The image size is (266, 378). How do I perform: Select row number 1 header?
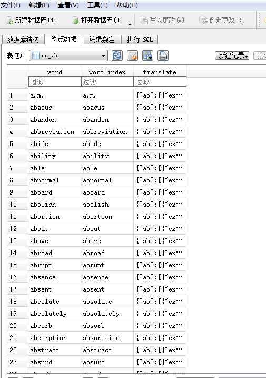[x=17, y=95]
